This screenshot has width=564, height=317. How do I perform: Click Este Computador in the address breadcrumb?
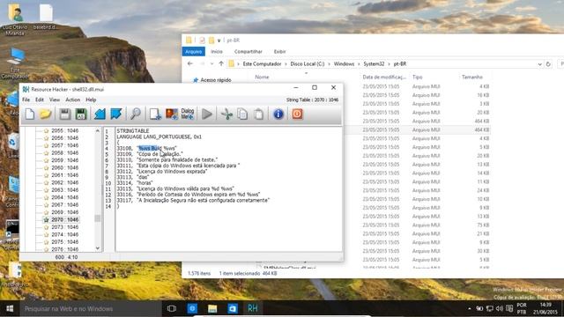tap(262, 64)
